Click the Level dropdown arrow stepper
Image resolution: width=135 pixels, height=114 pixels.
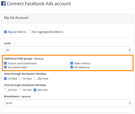[130, 50]
